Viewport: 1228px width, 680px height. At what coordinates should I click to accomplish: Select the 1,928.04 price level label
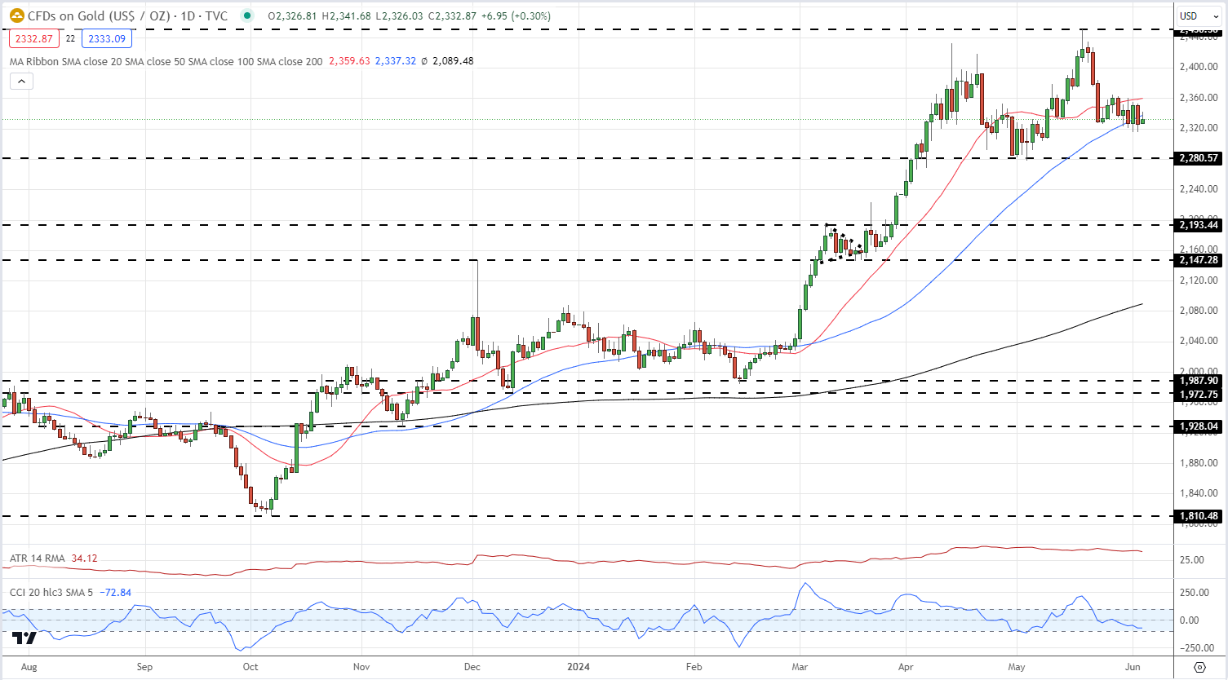[1198, 426]
